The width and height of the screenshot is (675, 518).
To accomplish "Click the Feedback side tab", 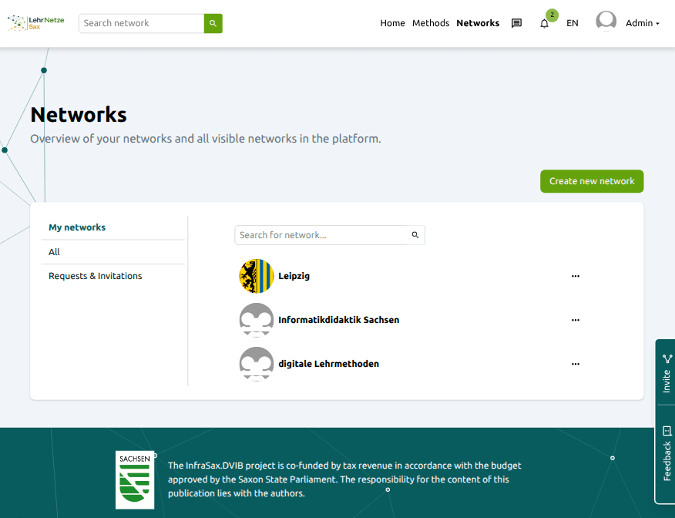I will (666, 454).
